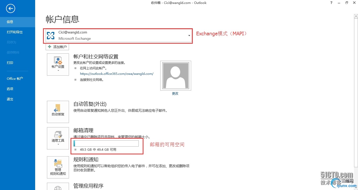Click the 帐户信息 page title
This screenshot has width=358, height=190.
coord(62,19)
